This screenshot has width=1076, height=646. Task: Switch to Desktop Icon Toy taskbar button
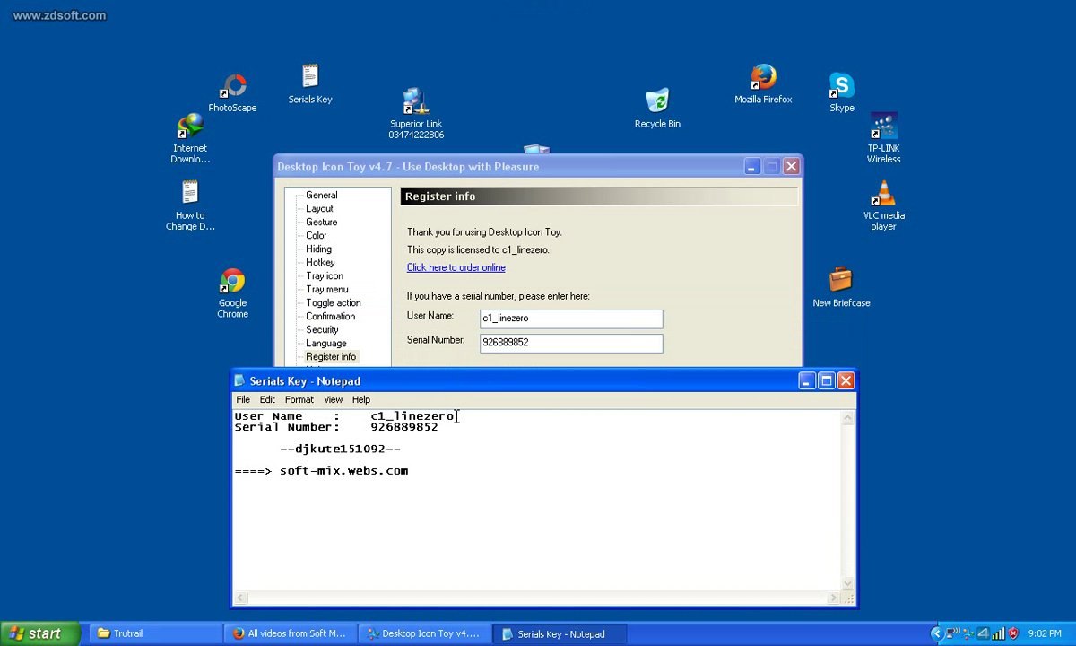coord(425,633)
